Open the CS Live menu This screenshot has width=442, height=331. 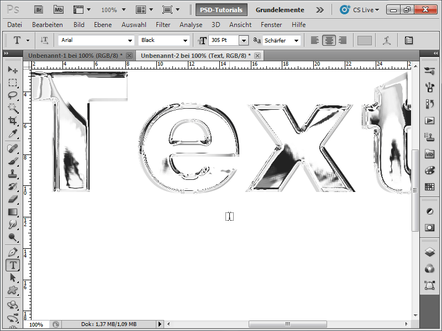pos(360,10)
